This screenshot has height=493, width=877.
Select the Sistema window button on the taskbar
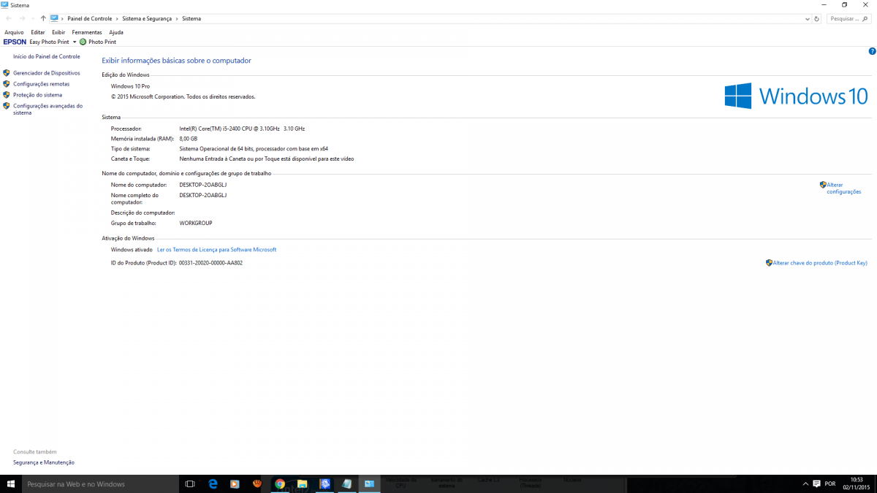pos(369,484)
